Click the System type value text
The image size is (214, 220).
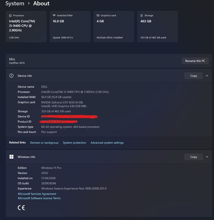(70, 127)
